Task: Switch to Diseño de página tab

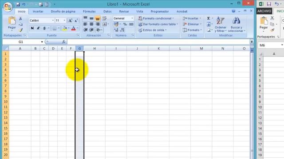Action: click(63, 11)
